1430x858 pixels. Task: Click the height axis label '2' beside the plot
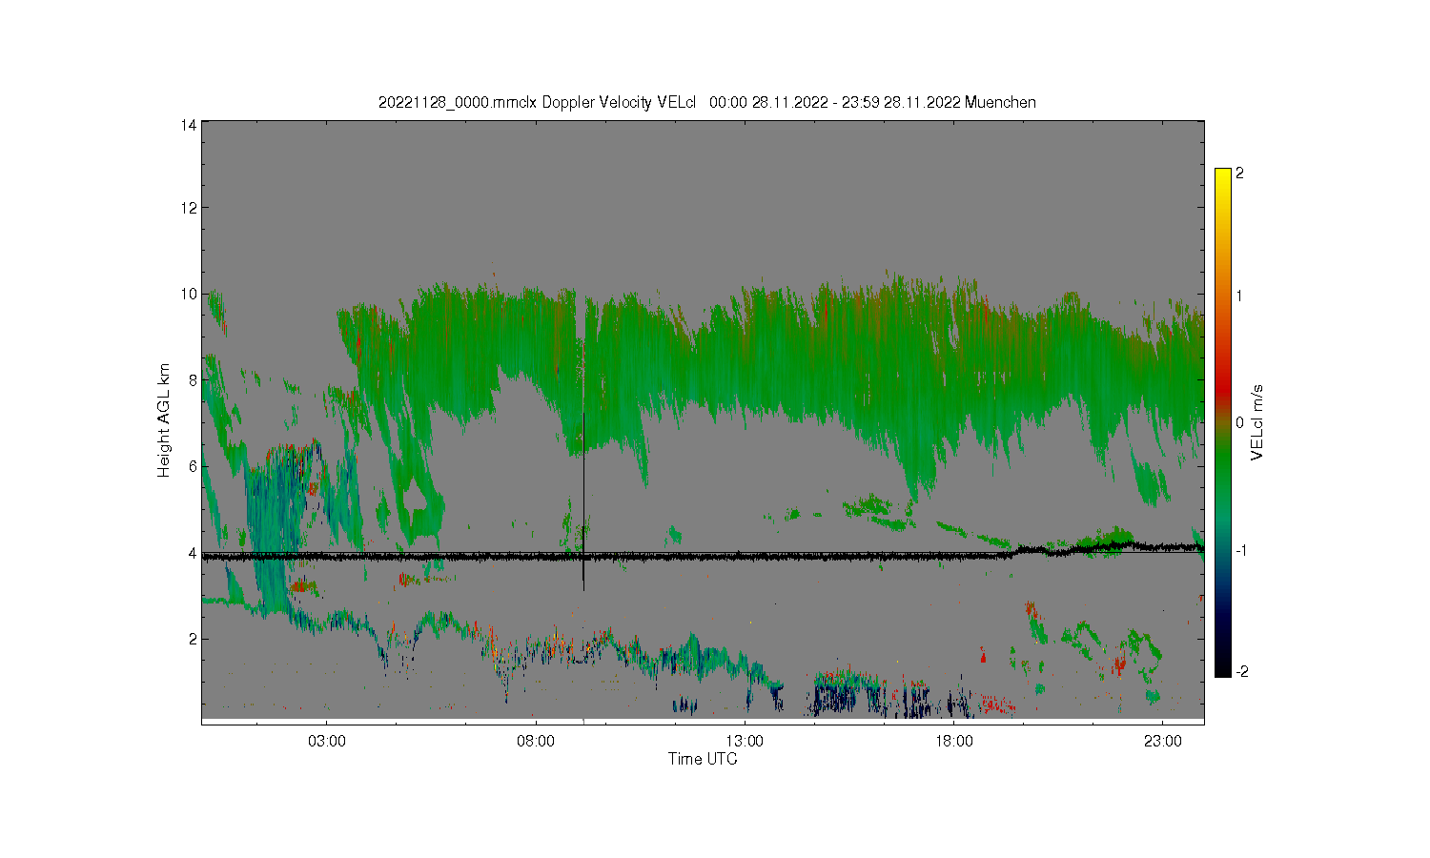[x=194, y=639]
